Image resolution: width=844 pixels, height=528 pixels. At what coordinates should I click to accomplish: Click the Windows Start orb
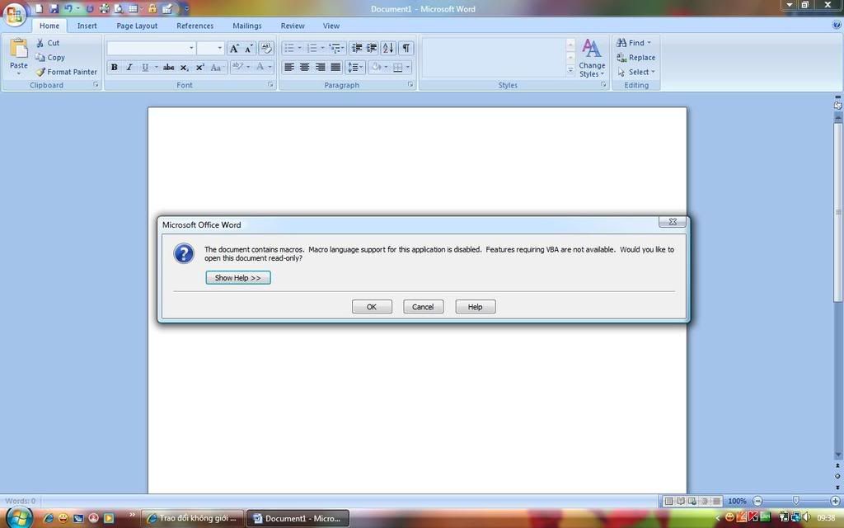(x=18, y=517)
